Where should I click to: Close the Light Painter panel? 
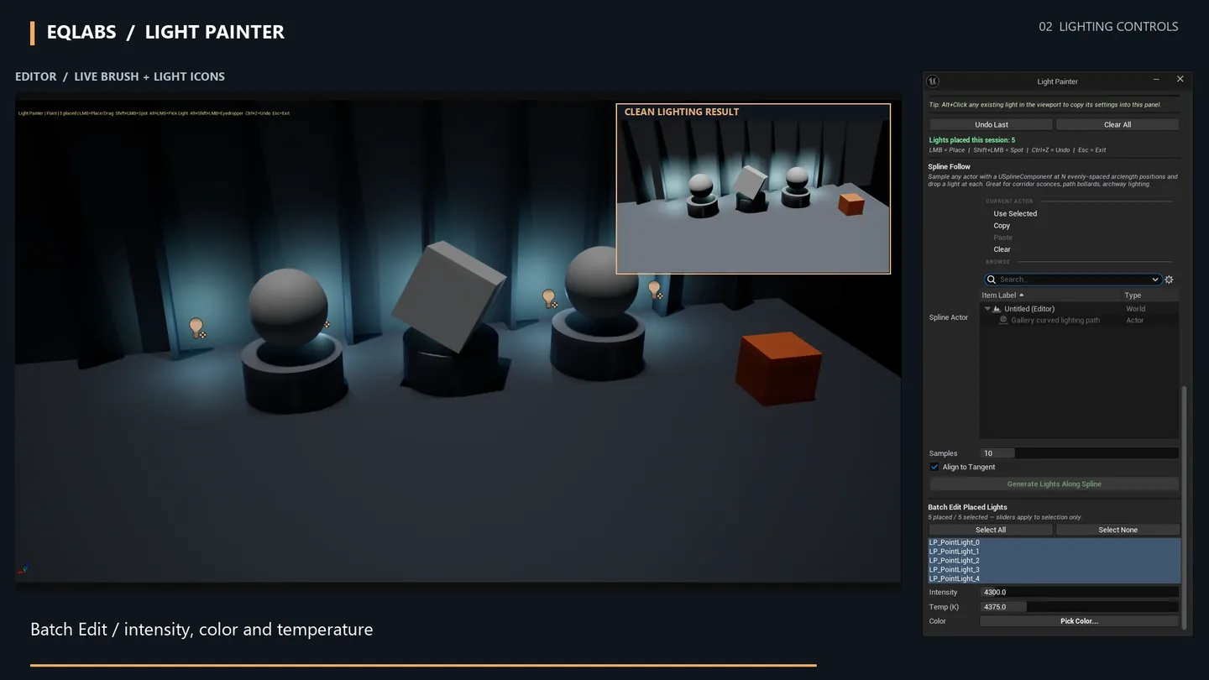point(1180,79)
